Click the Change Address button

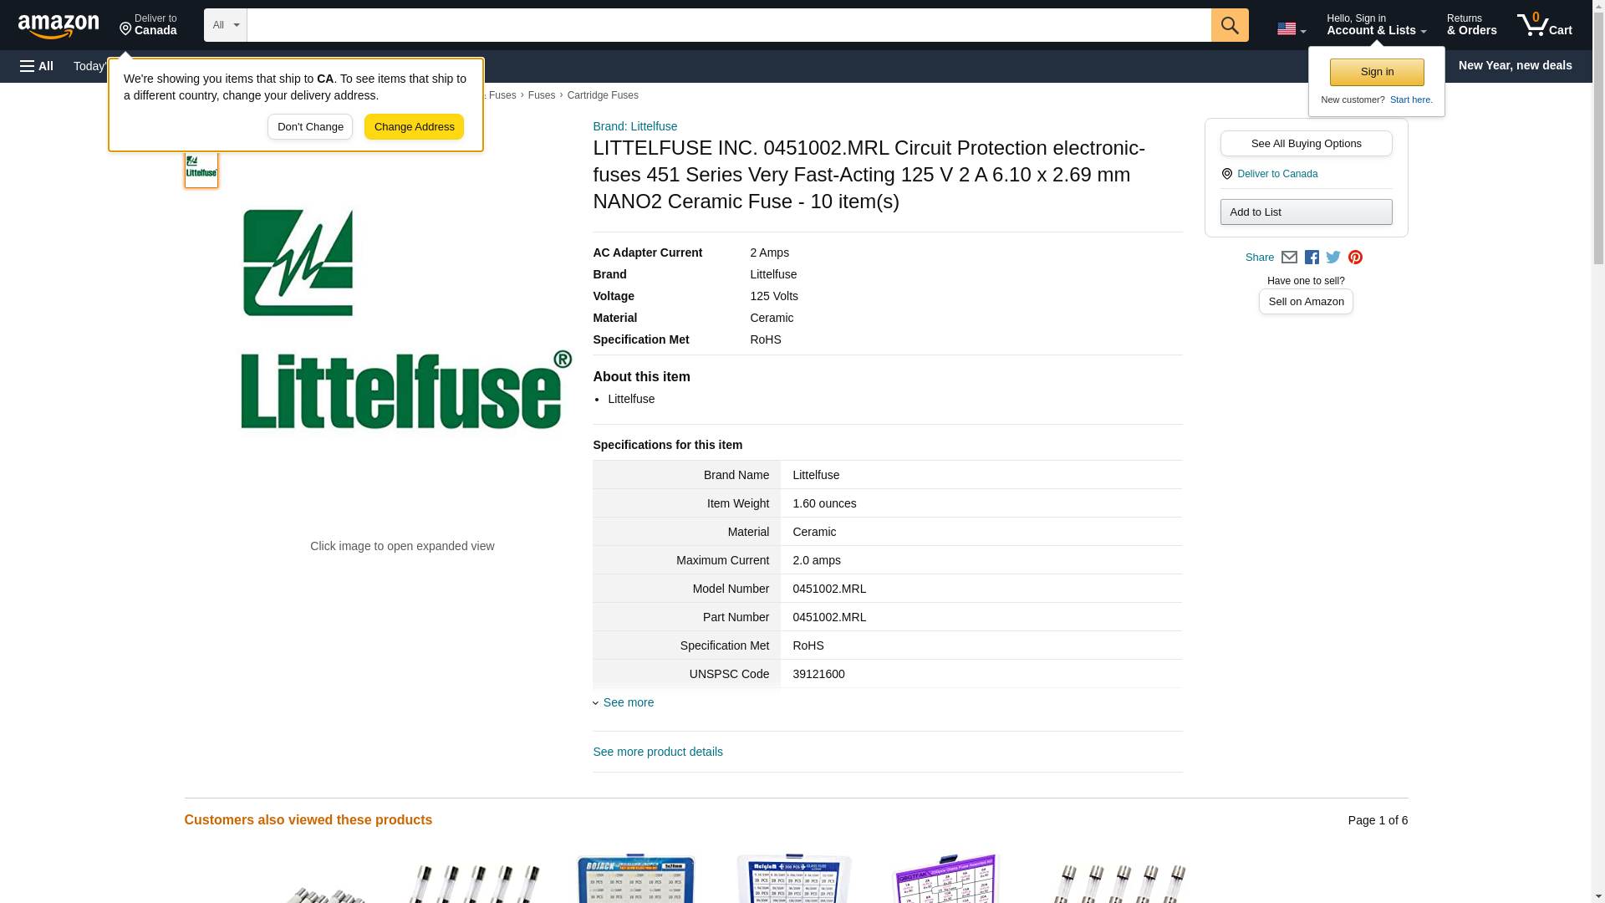(x=414, y=127)
